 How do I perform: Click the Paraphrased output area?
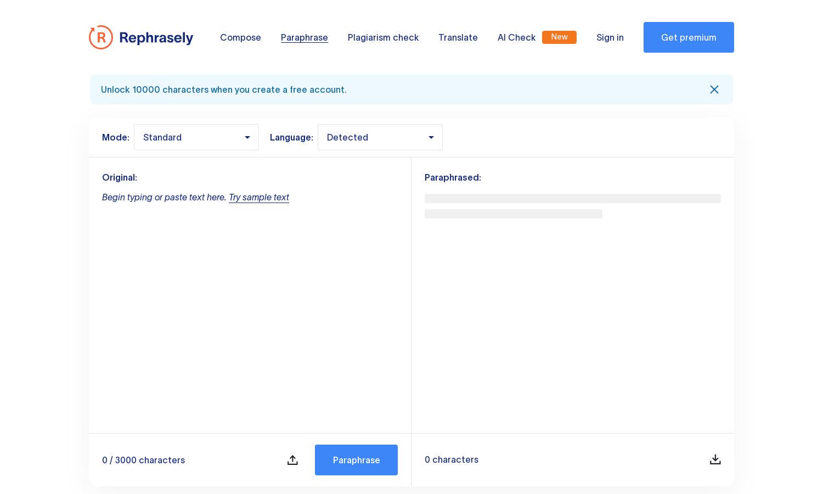click(573, 307)
